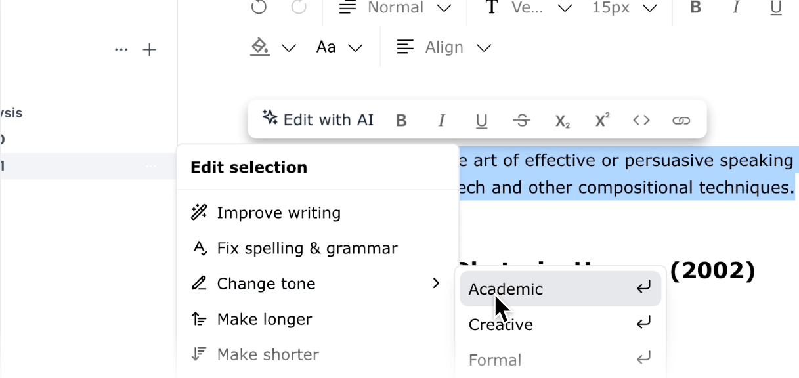This screenshot has width=799, height=378.
Task: Choose Fix spelling & grammar option
Action: [307, 248]
